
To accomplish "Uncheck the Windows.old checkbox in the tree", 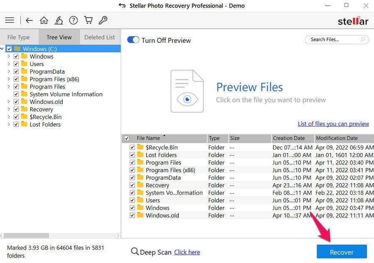I will 16,102.
